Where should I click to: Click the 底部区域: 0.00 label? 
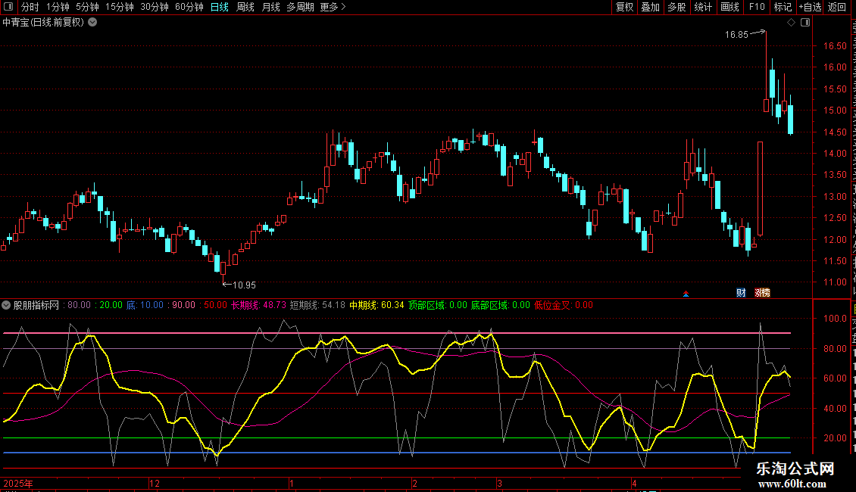coord(501,306)
